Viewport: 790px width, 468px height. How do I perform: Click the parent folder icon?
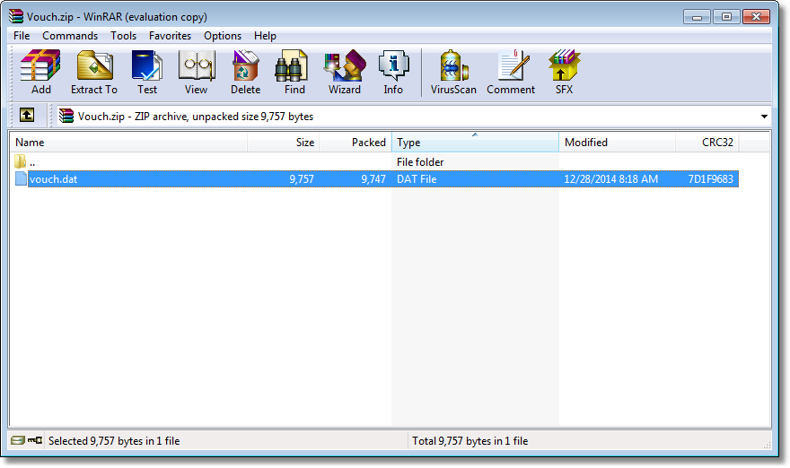(20, 161)
